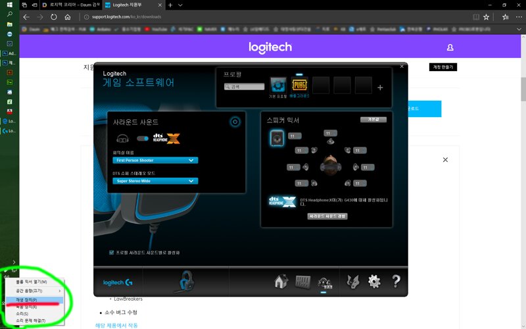Open the YouTube favorites bookmark
Image resolution: width=526 pixels, height=329 pixels.
(x=156, y=29)
